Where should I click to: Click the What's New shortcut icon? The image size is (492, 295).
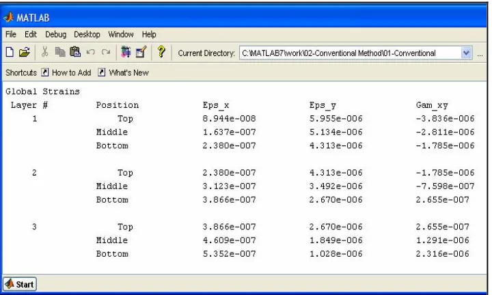pos(101,73)
